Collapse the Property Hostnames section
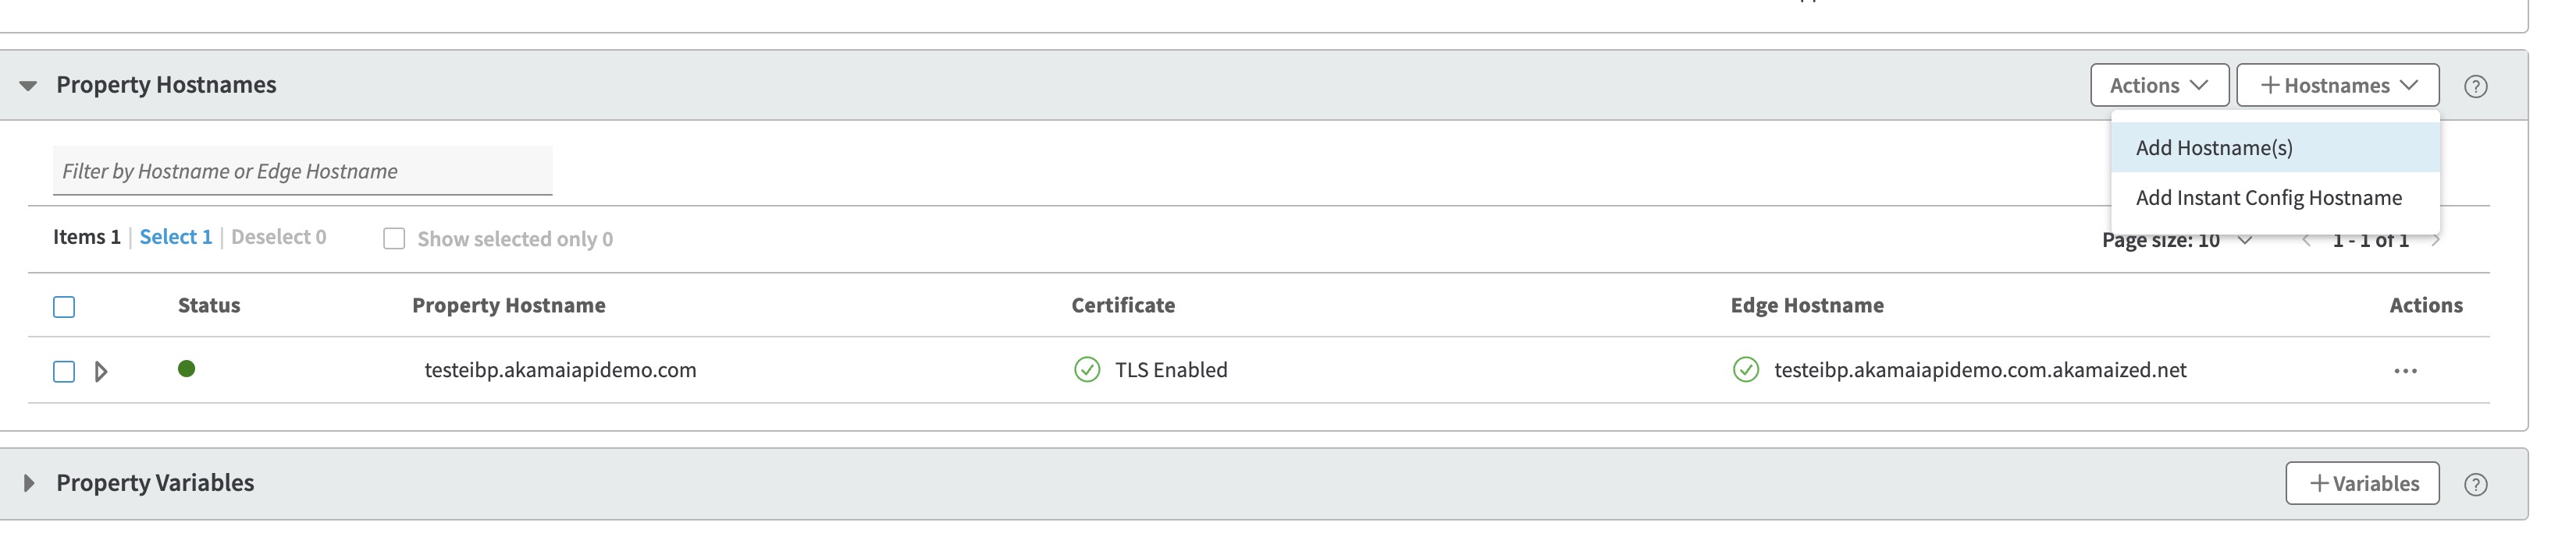 click(28, 86)
